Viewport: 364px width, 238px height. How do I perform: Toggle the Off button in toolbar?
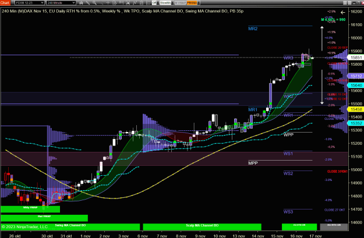154,3
